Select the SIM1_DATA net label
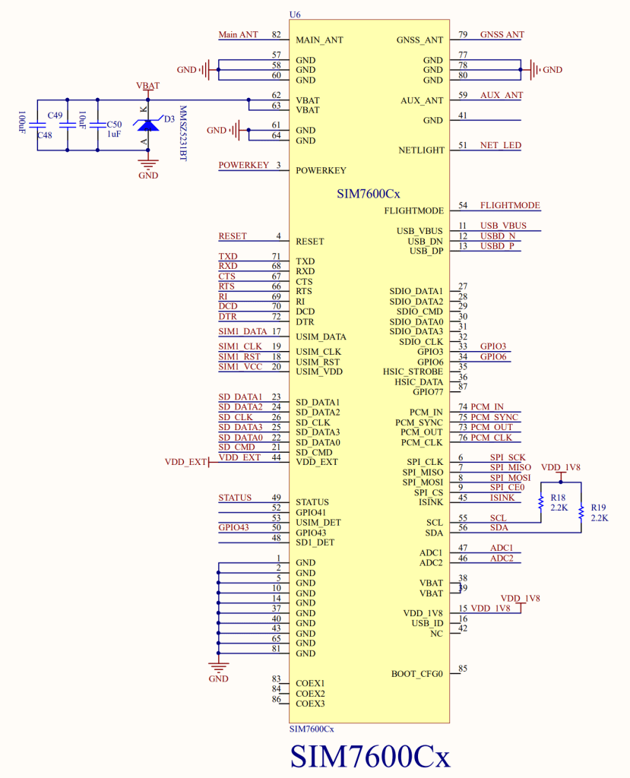The width and height of the screenshot is (630, 778). pos(242,331)
